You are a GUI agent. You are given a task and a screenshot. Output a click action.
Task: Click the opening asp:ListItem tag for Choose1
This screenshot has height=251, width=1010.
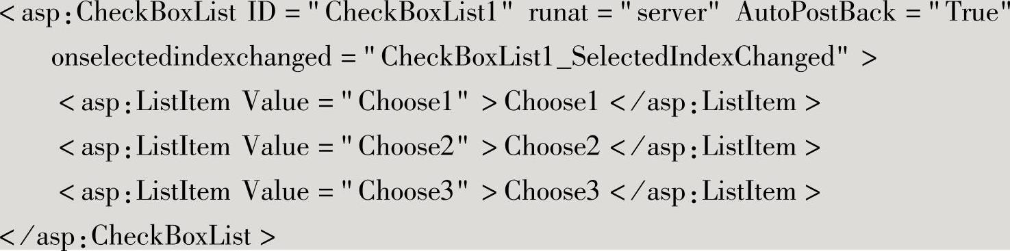145,103
